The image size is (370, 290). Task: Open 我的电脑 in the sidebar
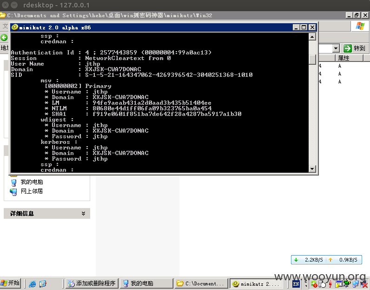(x=32, y=182)
